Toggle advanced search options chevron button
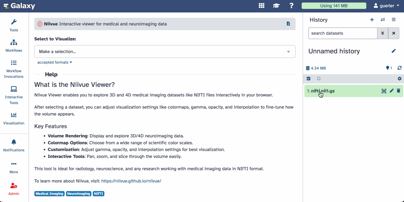The image size is (404, 202). click(382, 33)
